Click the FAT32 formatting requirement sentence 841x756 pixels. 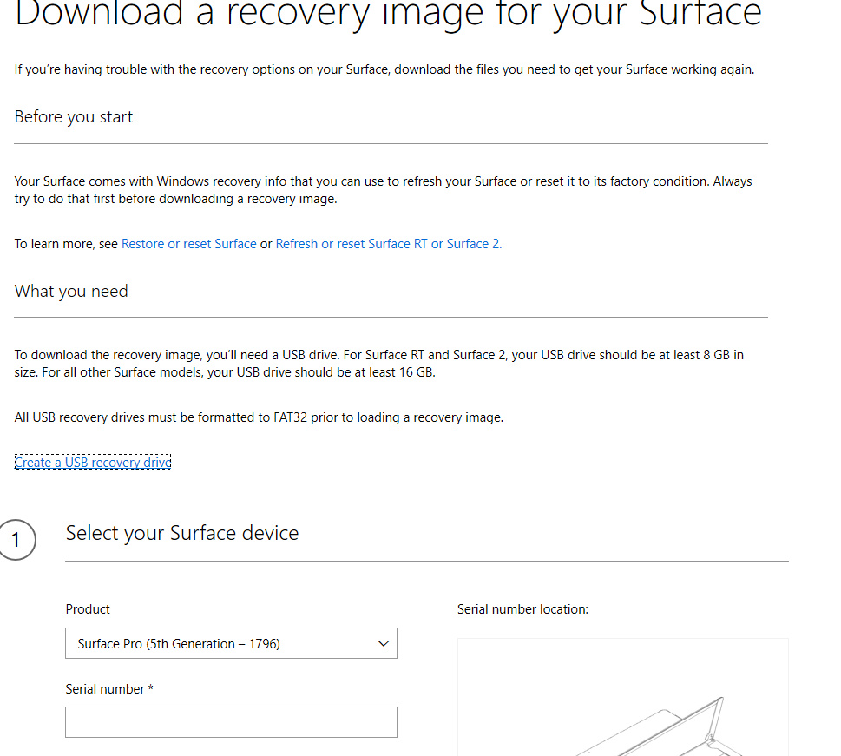(x=259, y=417)
